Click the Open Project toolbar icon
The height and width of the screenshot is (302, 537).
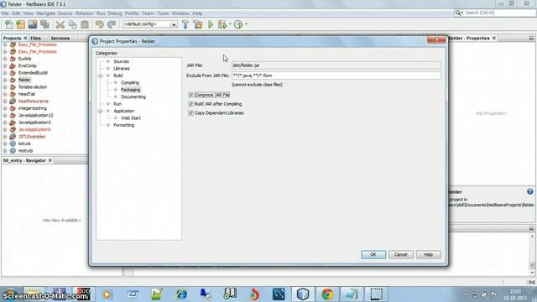(x=33, y=24)
